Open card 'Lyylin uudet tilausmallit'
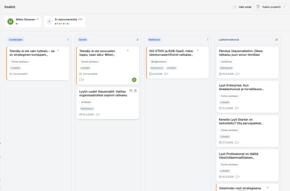 point(108,103)
